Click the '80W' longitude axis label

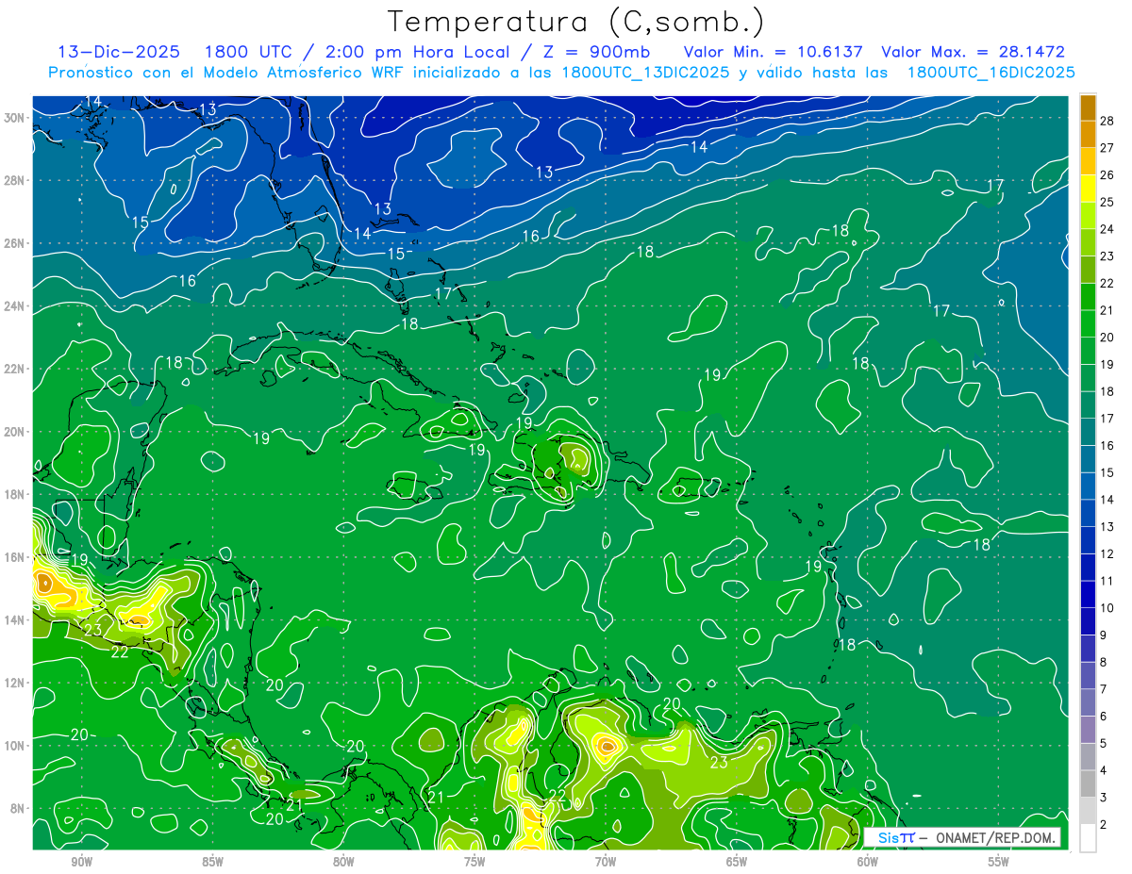click(x=343, y=862)
